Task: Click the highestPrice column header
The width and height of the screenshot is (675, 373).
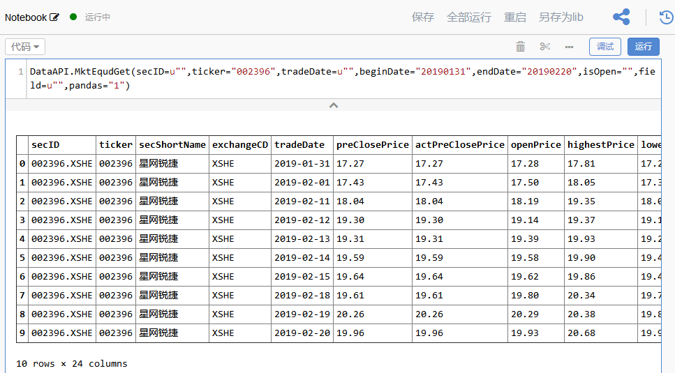Action: coord(601,145)
